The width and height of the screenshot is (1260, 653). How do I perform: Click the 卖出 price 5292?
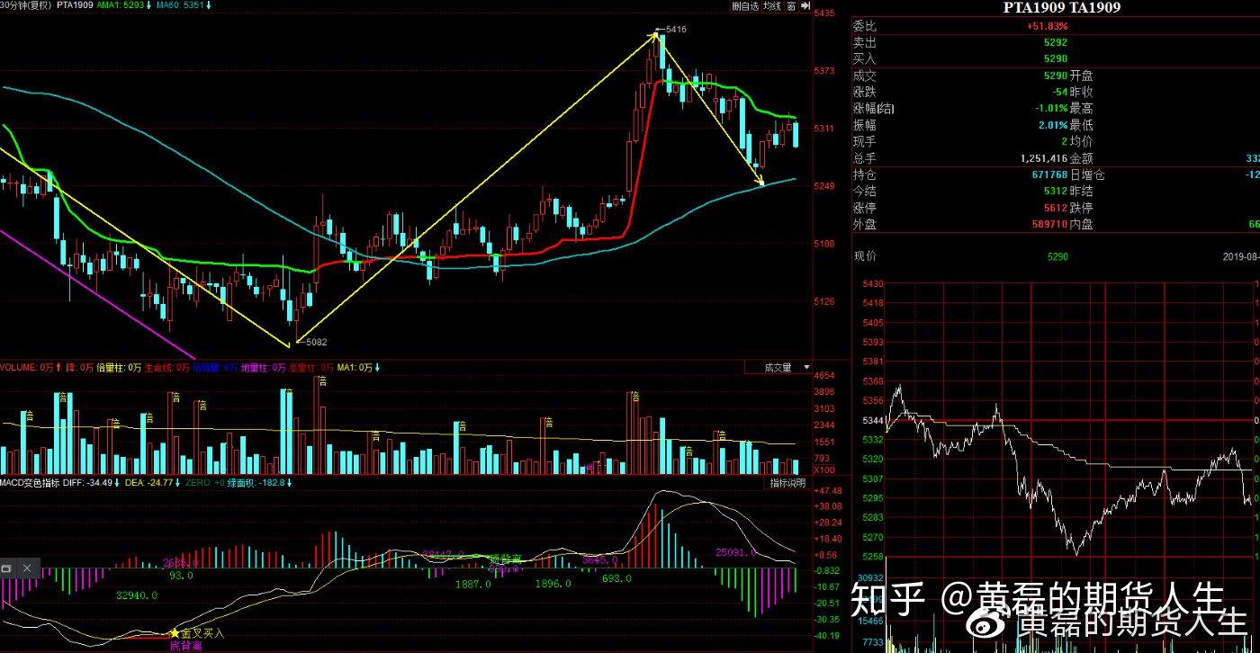[1056, 42]
